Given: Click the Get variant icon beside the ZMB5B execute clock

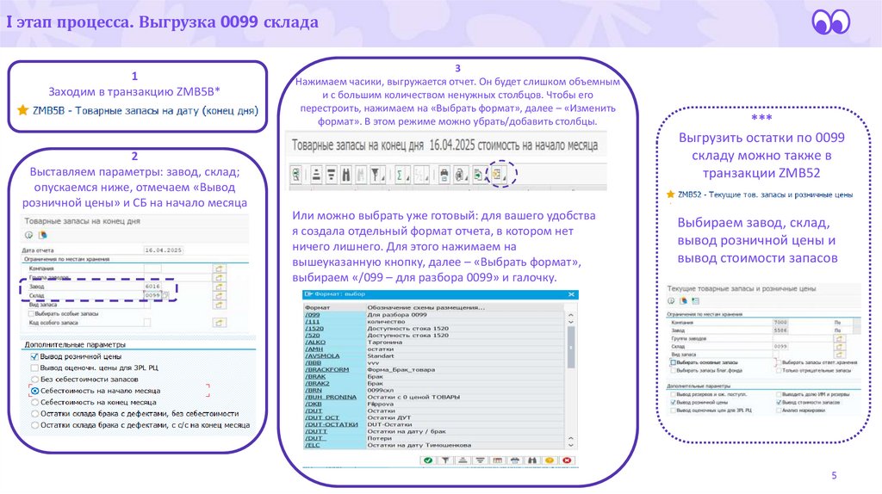Looking at the screenshot, I should tap(43, 235).
